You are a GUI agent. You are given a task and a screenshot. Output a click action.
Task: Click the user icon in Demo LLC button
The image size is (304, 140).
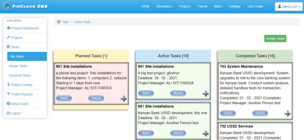click(x=279, y=6)
